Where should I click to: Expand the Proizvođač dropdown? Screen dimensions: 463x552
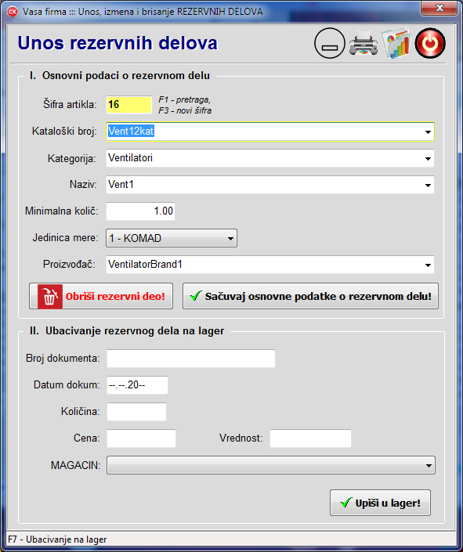coord(428,265)
